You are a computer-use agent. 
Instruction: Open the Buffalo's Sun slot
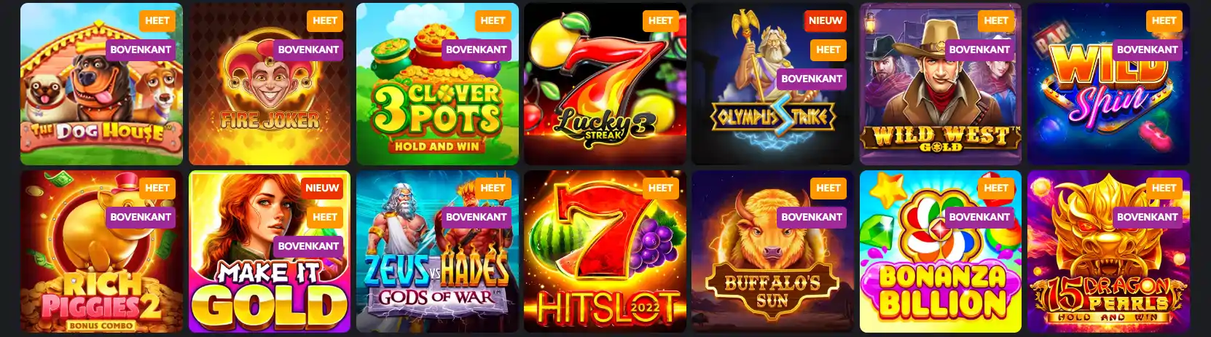772,252
